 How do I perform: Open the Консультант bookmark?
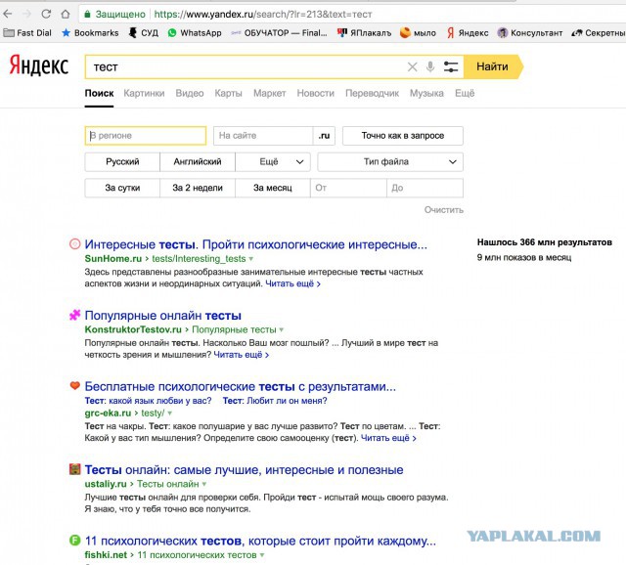[530, 32]
